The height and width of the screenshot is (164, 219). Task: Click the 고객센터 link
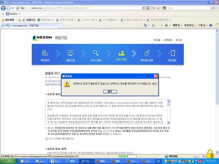(x=168, y=40)
